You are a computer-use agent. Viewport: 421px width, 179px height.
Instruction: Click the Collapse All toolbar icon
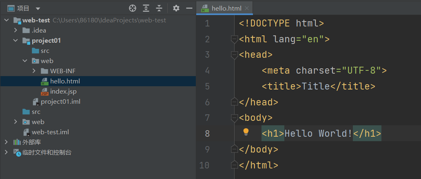159,8
